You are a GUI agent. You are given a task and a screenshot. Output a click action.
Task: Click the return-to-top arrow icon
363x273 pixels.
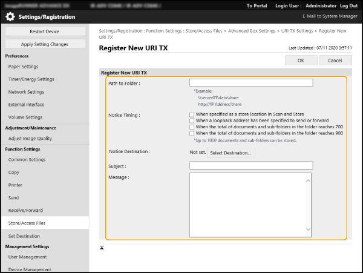[102, 248]
